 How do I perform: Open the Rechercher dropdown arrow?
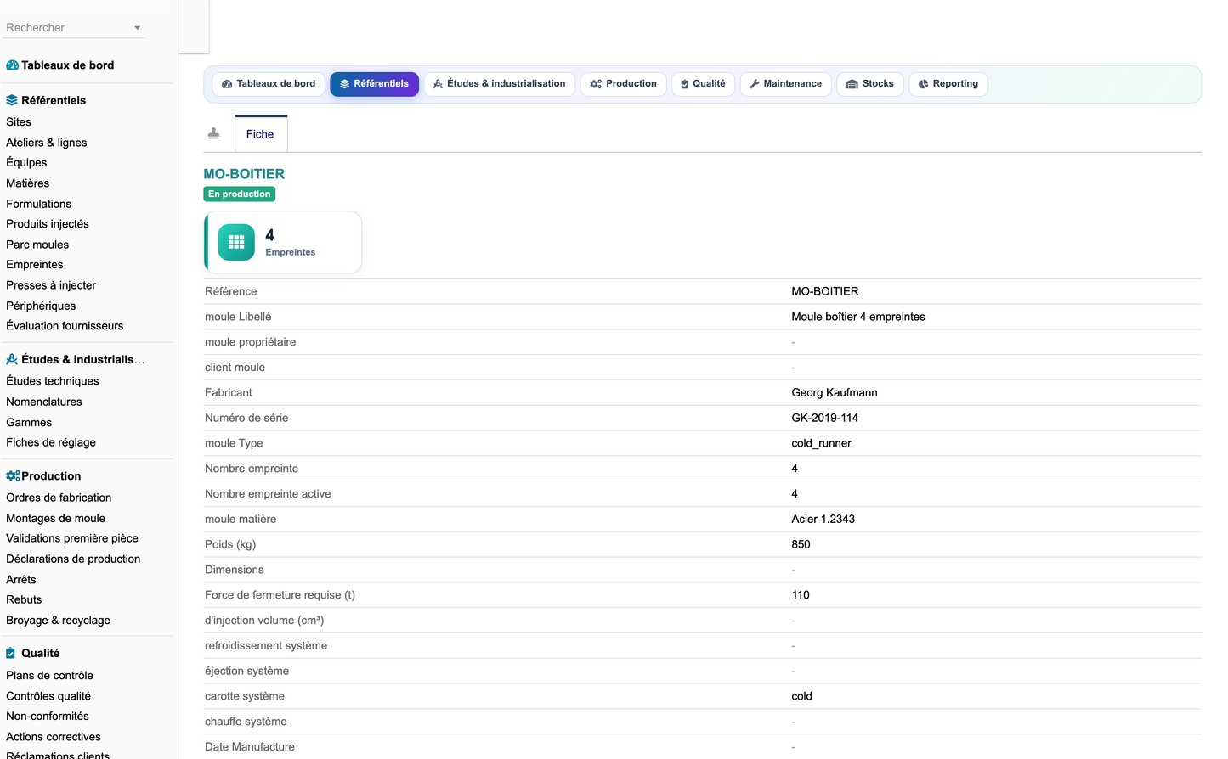click(x=137, y=28)
